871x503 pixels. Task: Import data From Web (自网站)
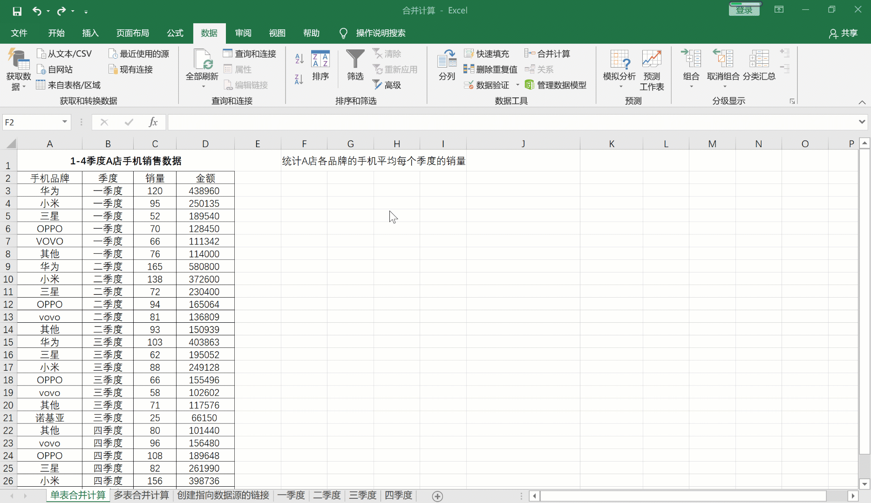(54, 69)
